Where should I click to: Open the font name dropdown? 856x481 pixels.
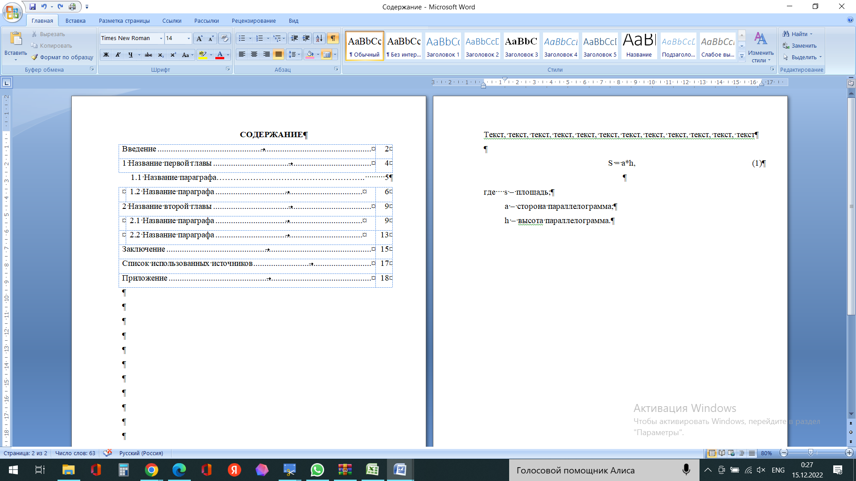pos(161,38)
